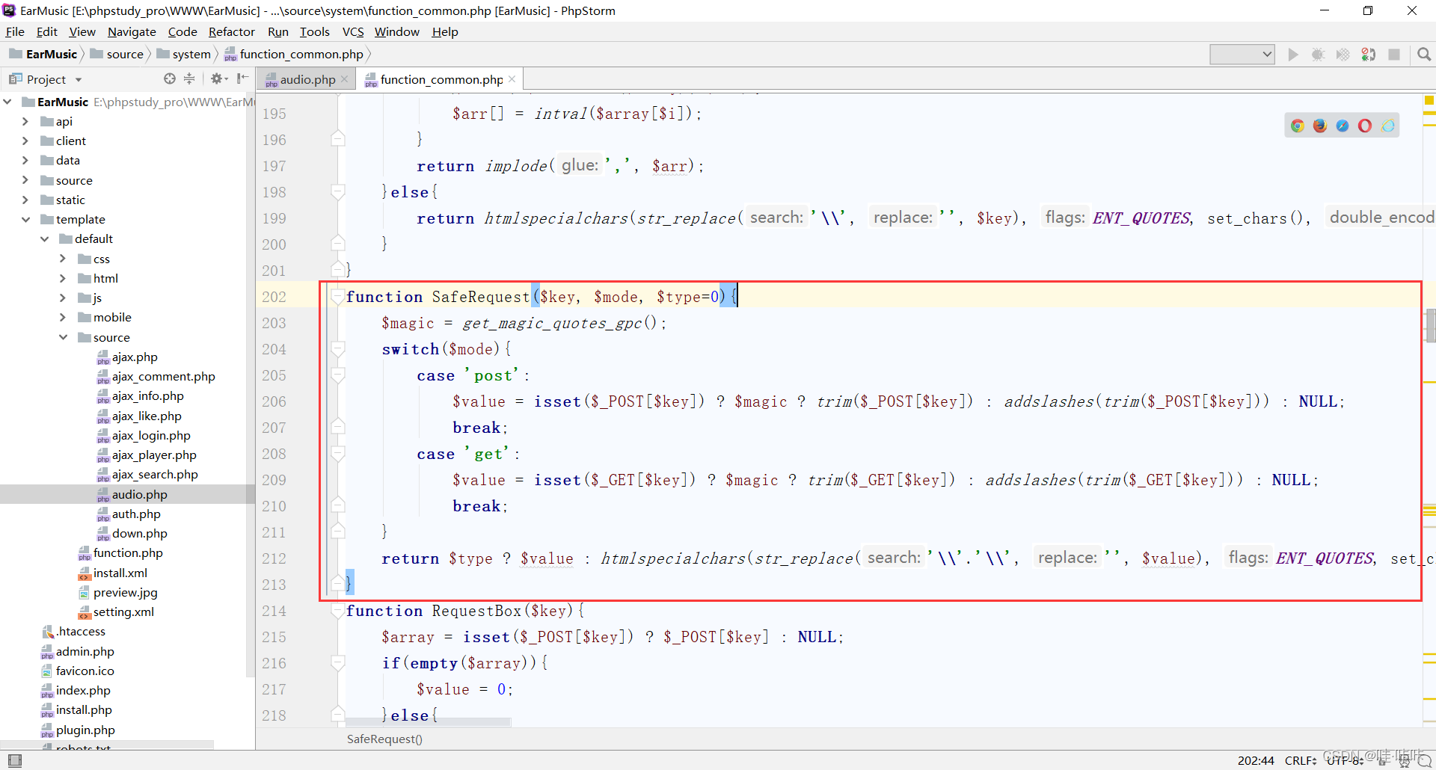This screenshot has width=1436, height=770.
Task: Click the yellow inspection status indicator
Action: tap(1429, 100)
